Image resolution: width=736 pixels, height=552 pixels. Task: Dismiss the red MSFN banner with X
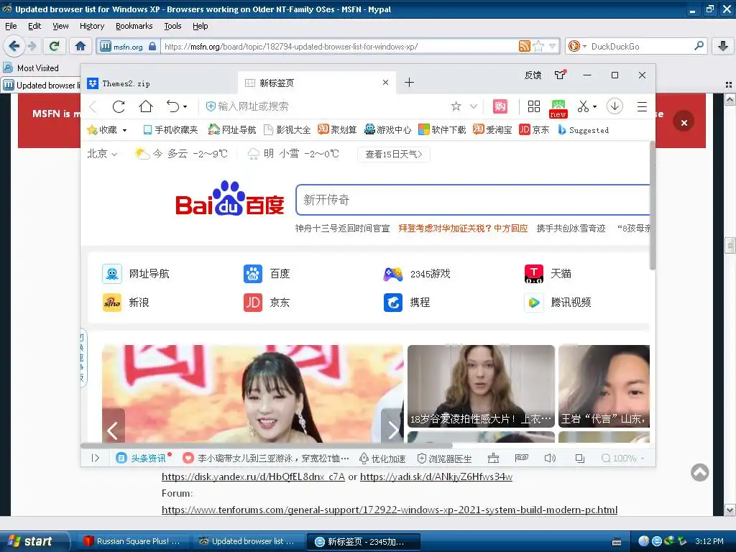pos(684,122)
